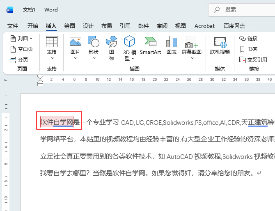The image size is (275, 211).
Task: Expand the 图片 picture dropdown arrow
Action: pyautogui.click(x=75, y=58)
